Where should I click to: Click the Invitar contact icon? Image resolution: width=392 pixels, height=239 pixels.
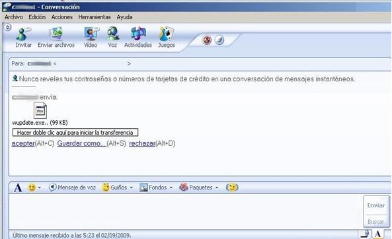(x=23, y=34)
